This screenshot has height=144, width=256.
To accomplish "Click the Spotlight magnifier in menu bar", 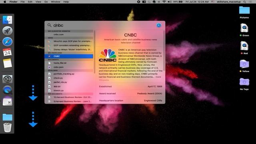I will 244,2.
